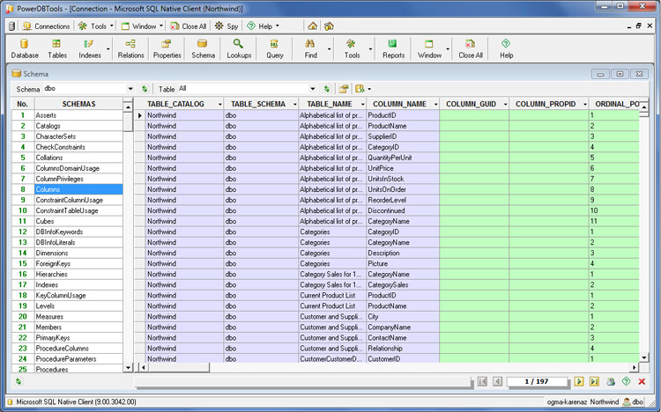
Task: Open the Database toolbar icon
Action: (25, 48)
